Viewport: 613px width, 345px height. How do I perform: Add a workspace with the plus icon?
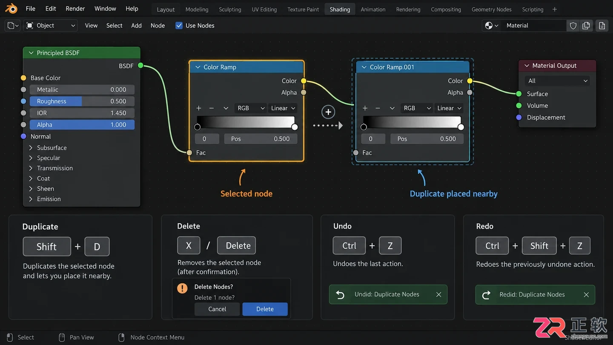click(554, 9)
